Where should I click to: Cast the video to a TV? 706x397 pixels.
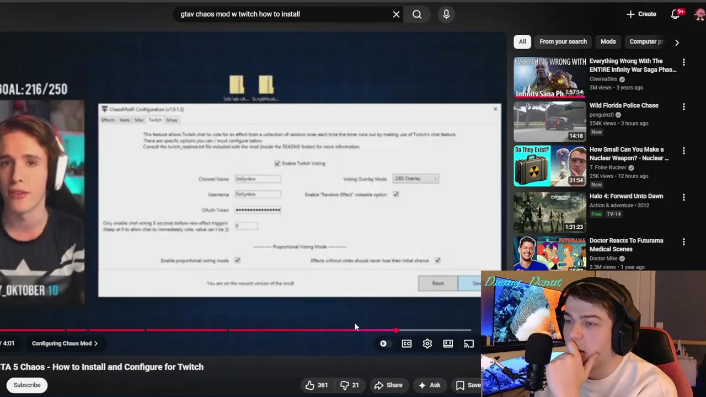tap(468, 344)
